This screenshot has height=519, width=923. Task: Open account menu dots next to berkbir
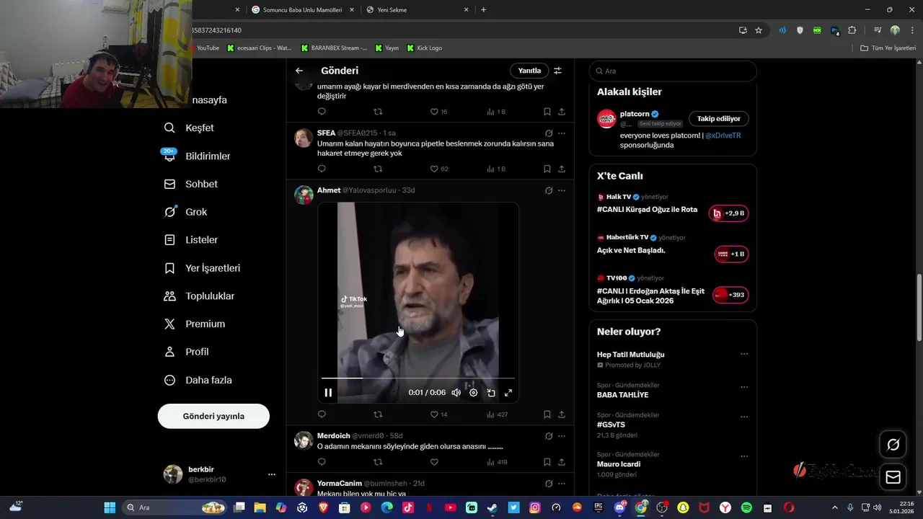click(x=272, y=474)
